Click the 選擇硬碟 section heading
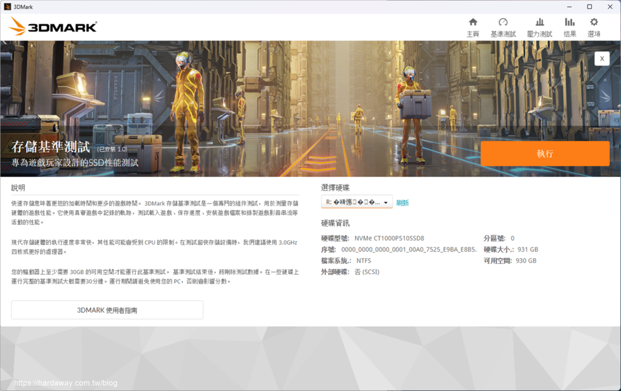Image resolution: width=621 pixels, height=391 pixels. (x=335, y=187)
